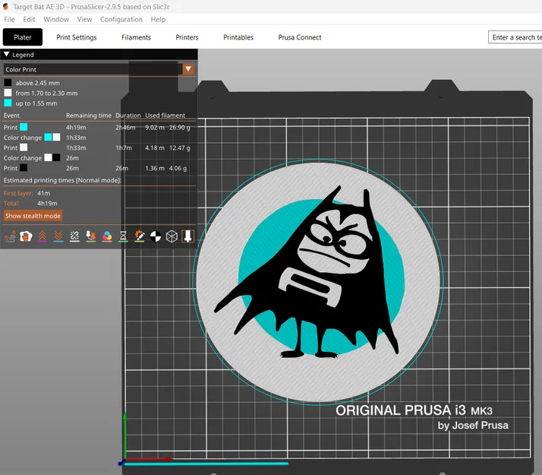Switch to the Print Settings tab
The height and width of the screenshot is (475, 542).
77,37
